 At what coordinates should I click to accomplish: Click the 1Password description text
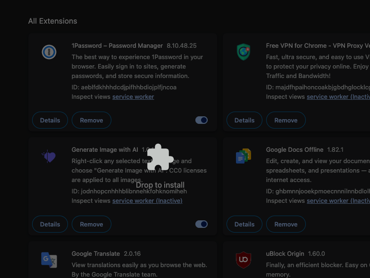(137, 66)
